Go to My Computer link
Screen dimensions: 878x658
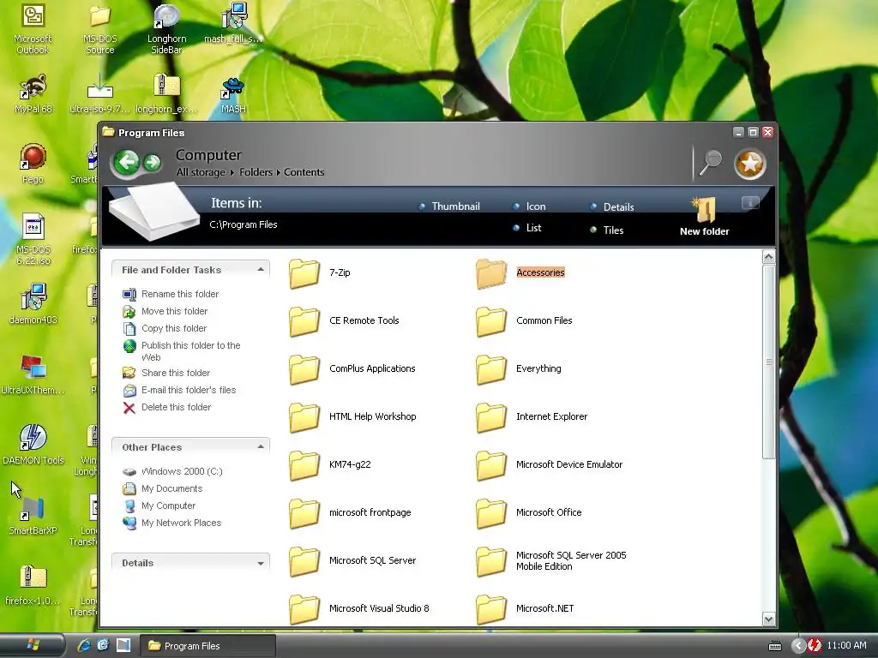coord(159,505)
